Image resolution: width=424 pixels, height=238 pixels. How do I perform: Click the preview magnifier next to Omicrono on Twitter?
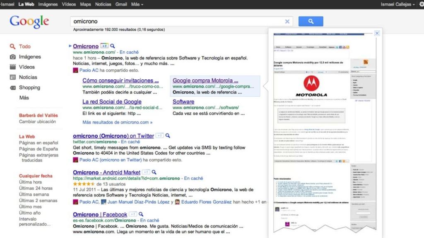(168, 136)
